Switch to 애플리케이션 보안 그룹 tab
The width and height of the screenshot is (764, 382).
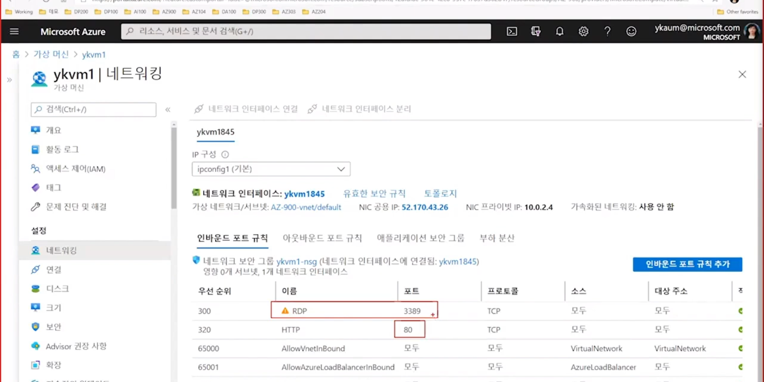pos(421,238)
